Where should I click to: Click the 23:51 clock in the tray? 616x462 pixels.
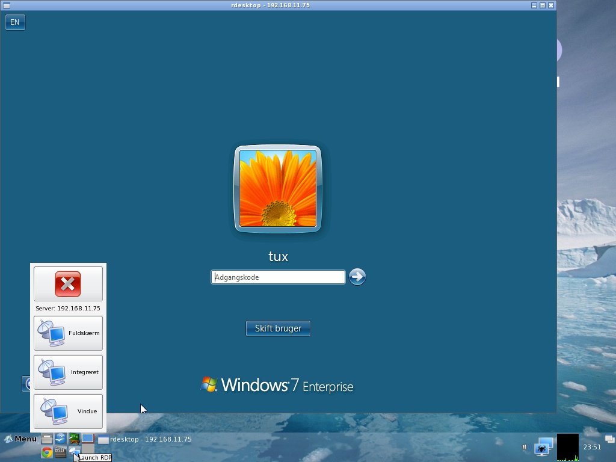592,447
